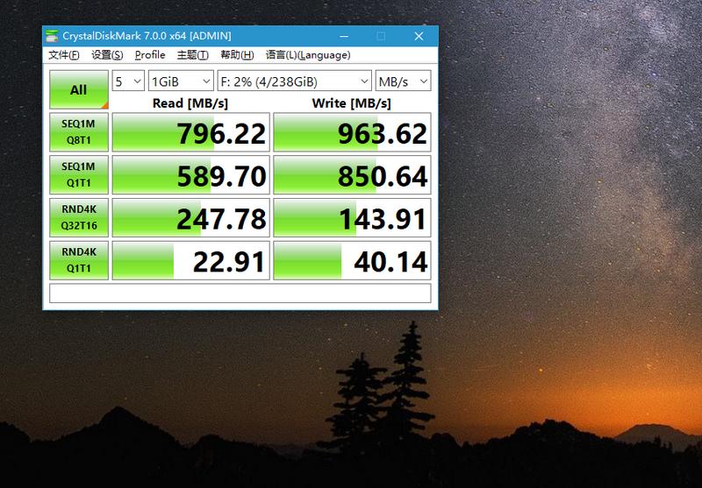The width and height of the screenshot is (702, 488).
Task: Open the 主题(T) menu
Action: pos(193,55)
